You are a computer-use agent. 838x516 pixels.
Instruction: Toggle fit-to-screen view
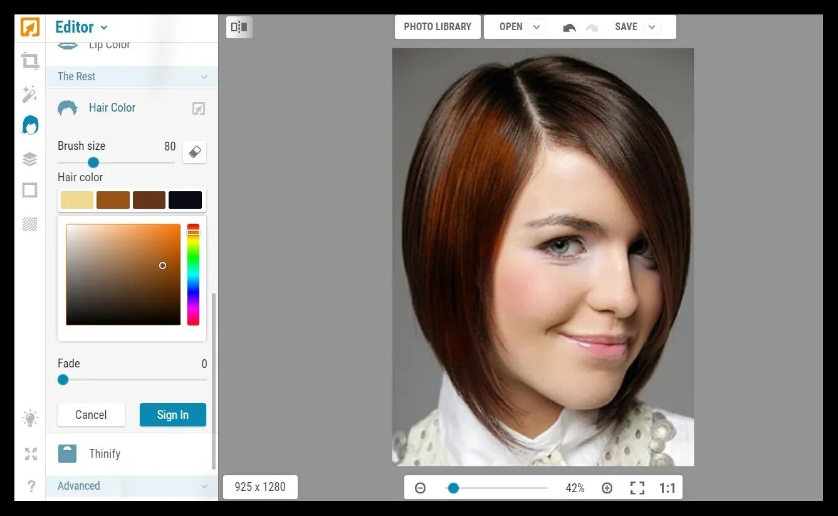(637, 488)
